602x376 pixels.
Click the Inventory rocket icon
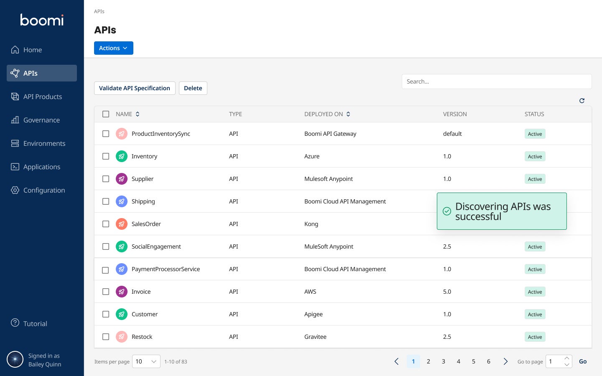[x=121, y=156]
